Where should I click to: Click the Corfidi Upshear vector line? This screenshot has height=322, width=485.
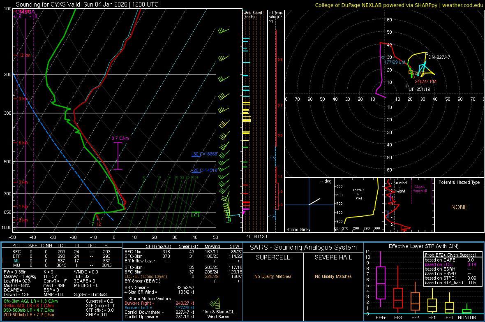pyautogui.click(x=159, y=317)
